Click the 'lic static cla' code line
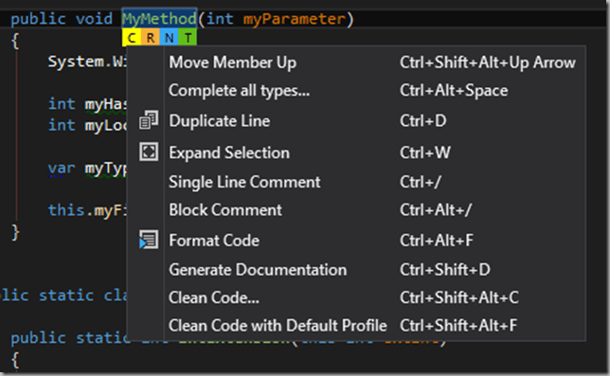 (63, 295)
